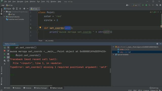Open the Edit menu
This screenshot has height=91, width=162.
tap(10, 2)
